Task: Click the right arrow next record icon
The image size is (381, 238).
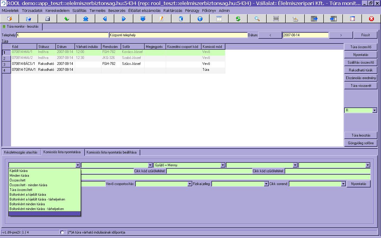Action: point(124,19)
